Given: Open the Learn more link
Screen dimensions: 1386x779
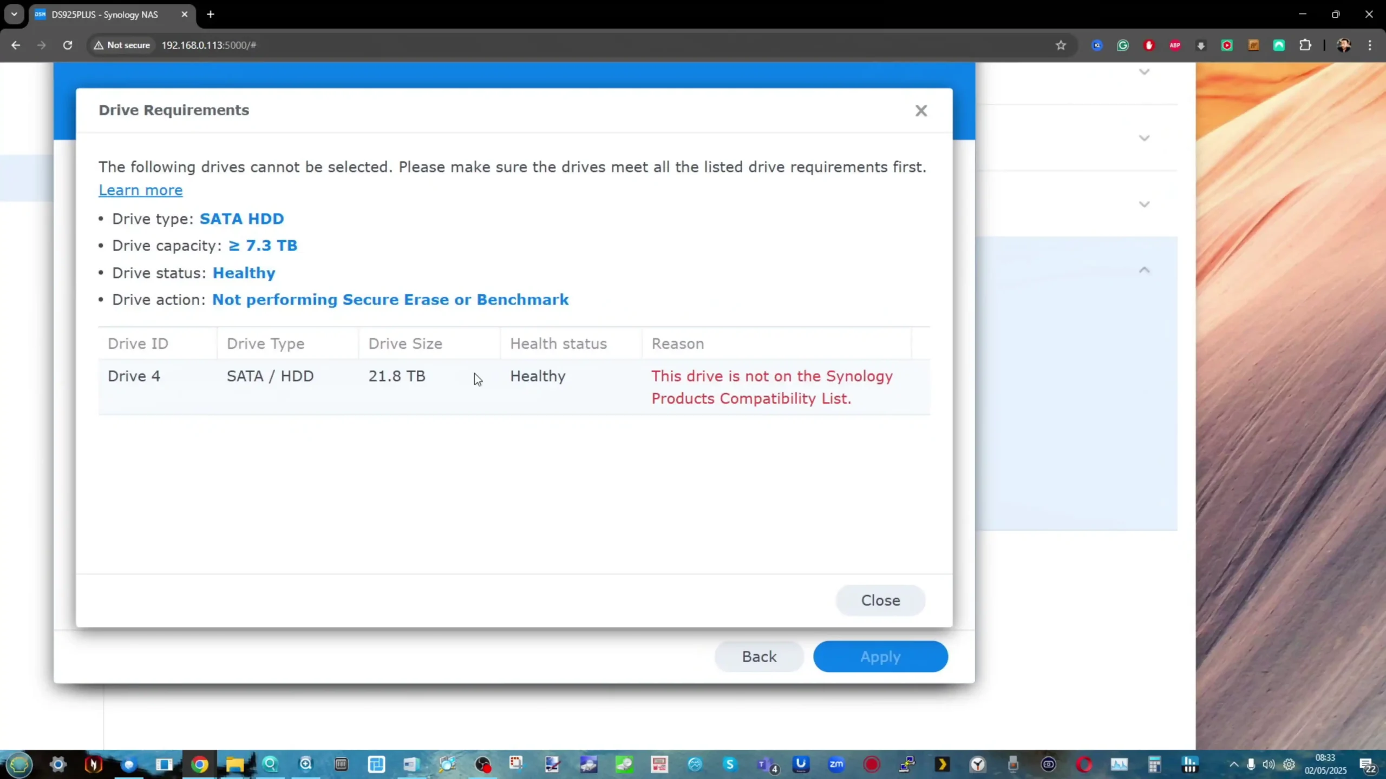Looking at the screenshot, I should point(140,190).
